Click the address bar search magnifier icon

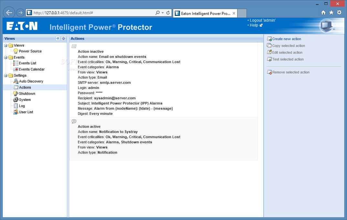click(158, 13)
